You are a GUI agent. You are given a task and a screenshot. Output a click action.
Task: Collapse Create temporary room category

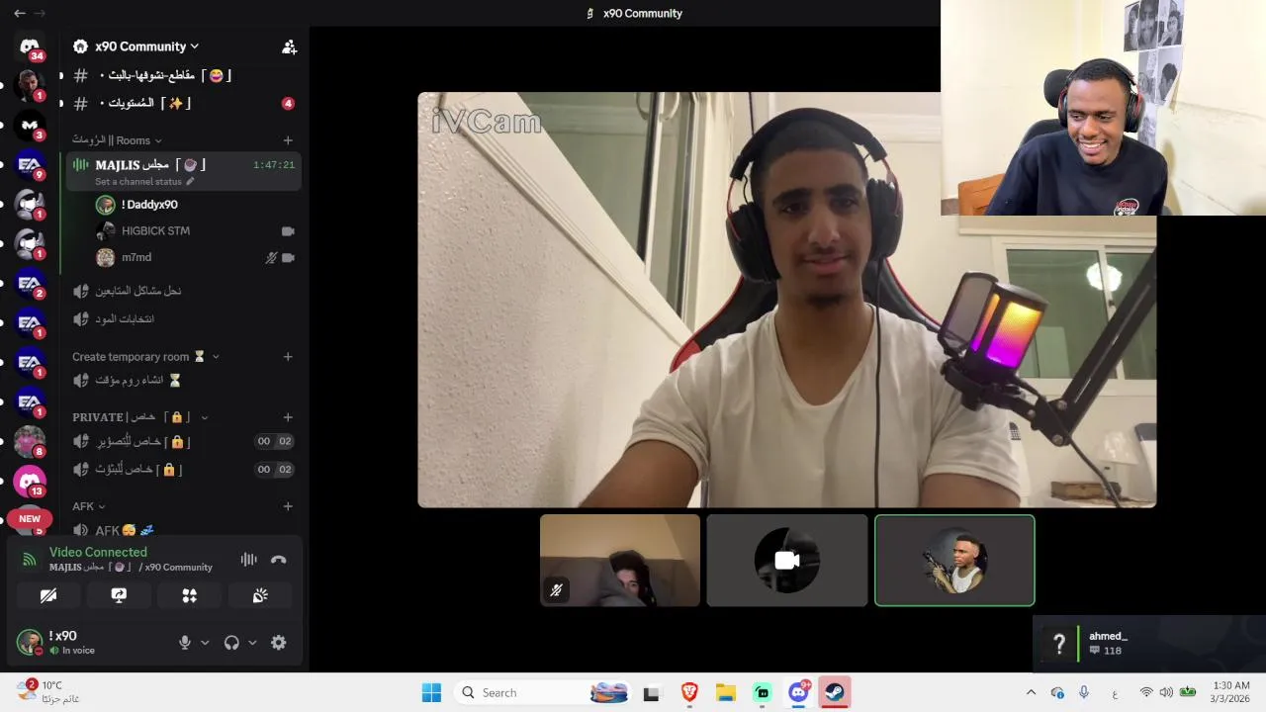click(x=146, y=357)
